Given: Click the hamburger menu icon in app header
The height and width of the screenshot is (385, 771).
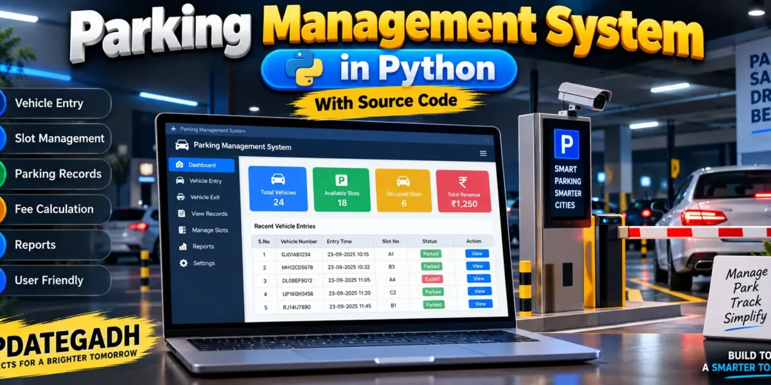Looking at the screenshot, I should click(x=483, y=153).
